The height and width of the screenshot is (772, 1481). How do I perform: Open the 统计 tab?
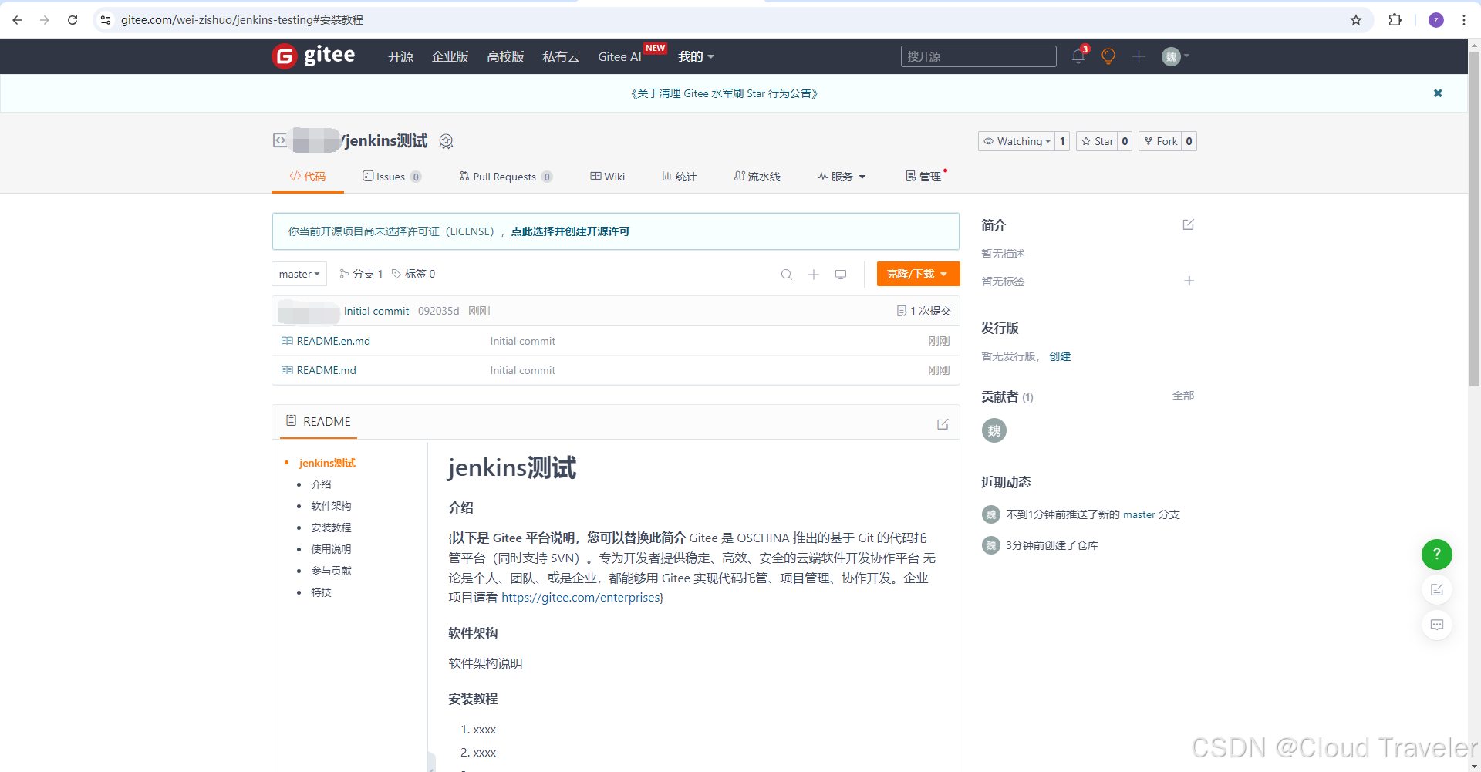click(x=680, y=177)
